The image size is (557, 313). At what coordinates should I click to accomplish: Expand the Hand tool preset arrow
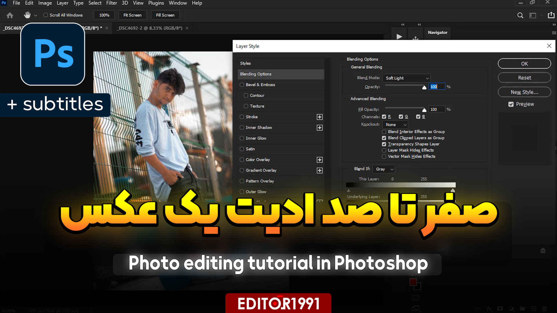coord(35,15)
